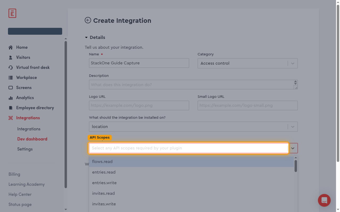Click the Envoy logo icon
This screenshot has width=340, height=212.
pyautogui.click(x=12, y=13)
